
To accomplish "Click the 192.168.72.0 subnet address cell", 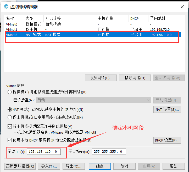I will pyautogui.click(x=160, y=29).
